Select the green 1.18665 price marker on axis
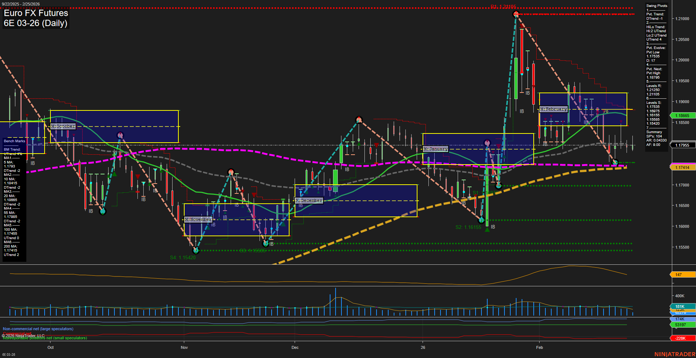Screen dimensions: 696x358 (683, 116)
